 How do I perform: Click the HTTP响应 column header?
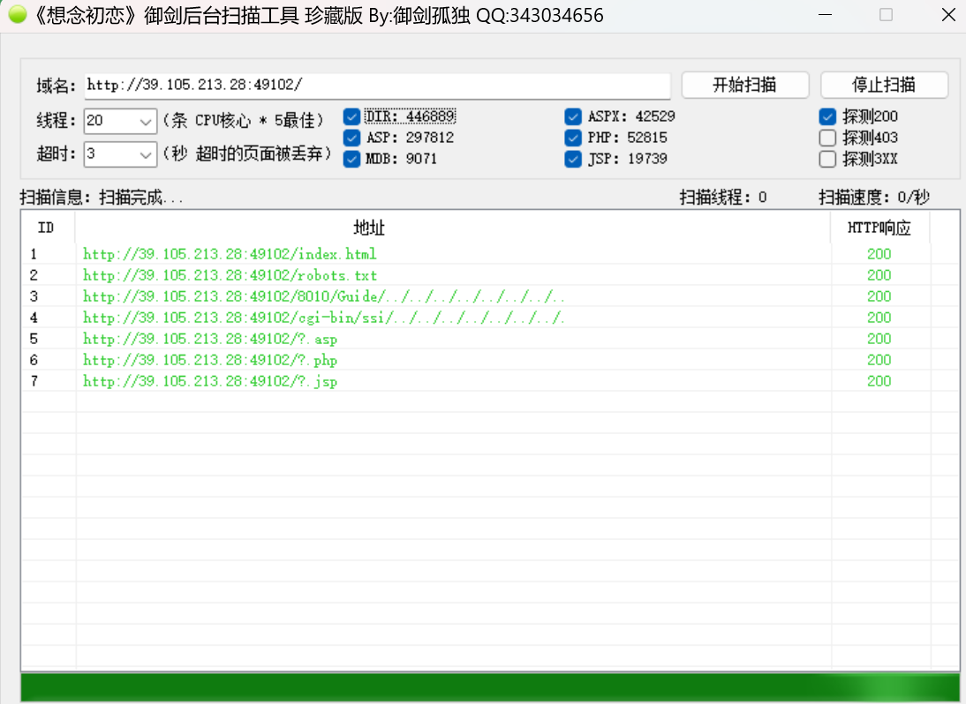tap(879, 228)
